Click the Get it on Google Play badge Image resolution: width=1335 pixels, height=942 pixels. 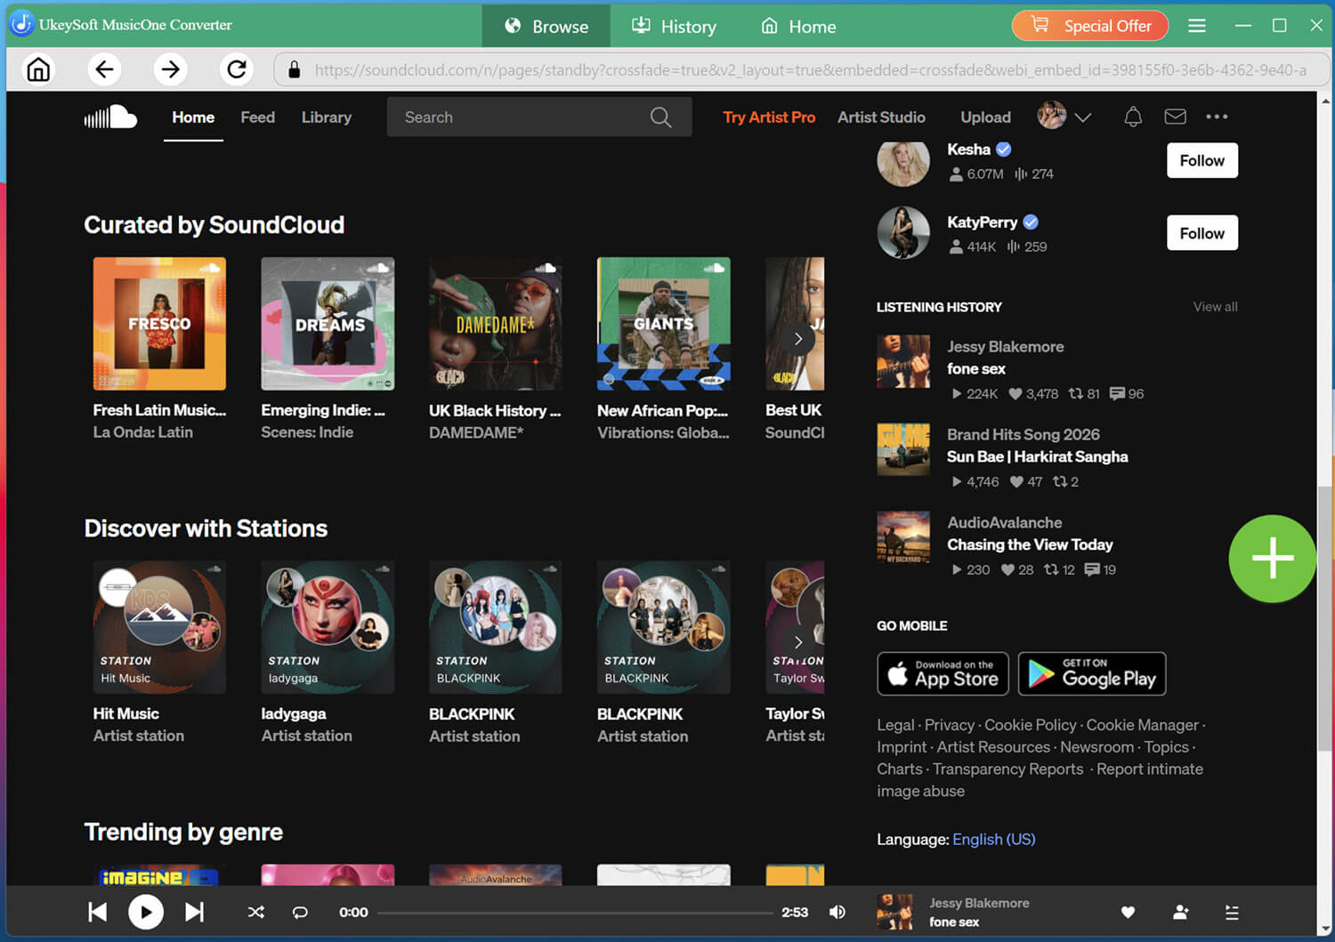[1092, 674]
